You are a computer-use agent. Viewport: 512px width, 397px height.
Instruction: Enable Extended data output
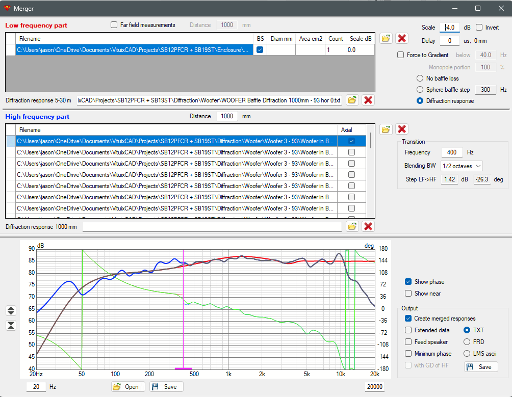(x=408, y=330)
